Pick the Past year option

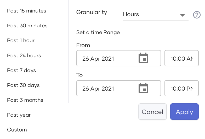coord(19,115)
